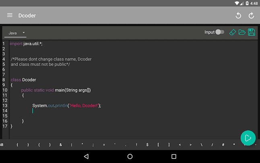Insert hash symbol from shortcut bar

click(223, 144)
